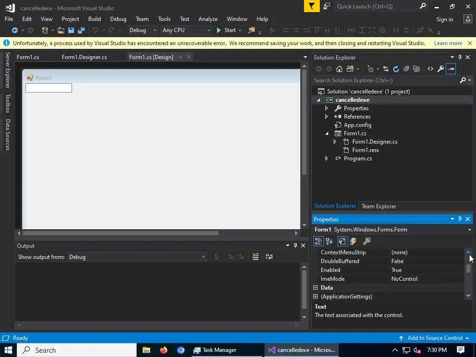Click the Properties grid vertical scrollbar thumb
The image size is (476, 357).
[468, 268]
